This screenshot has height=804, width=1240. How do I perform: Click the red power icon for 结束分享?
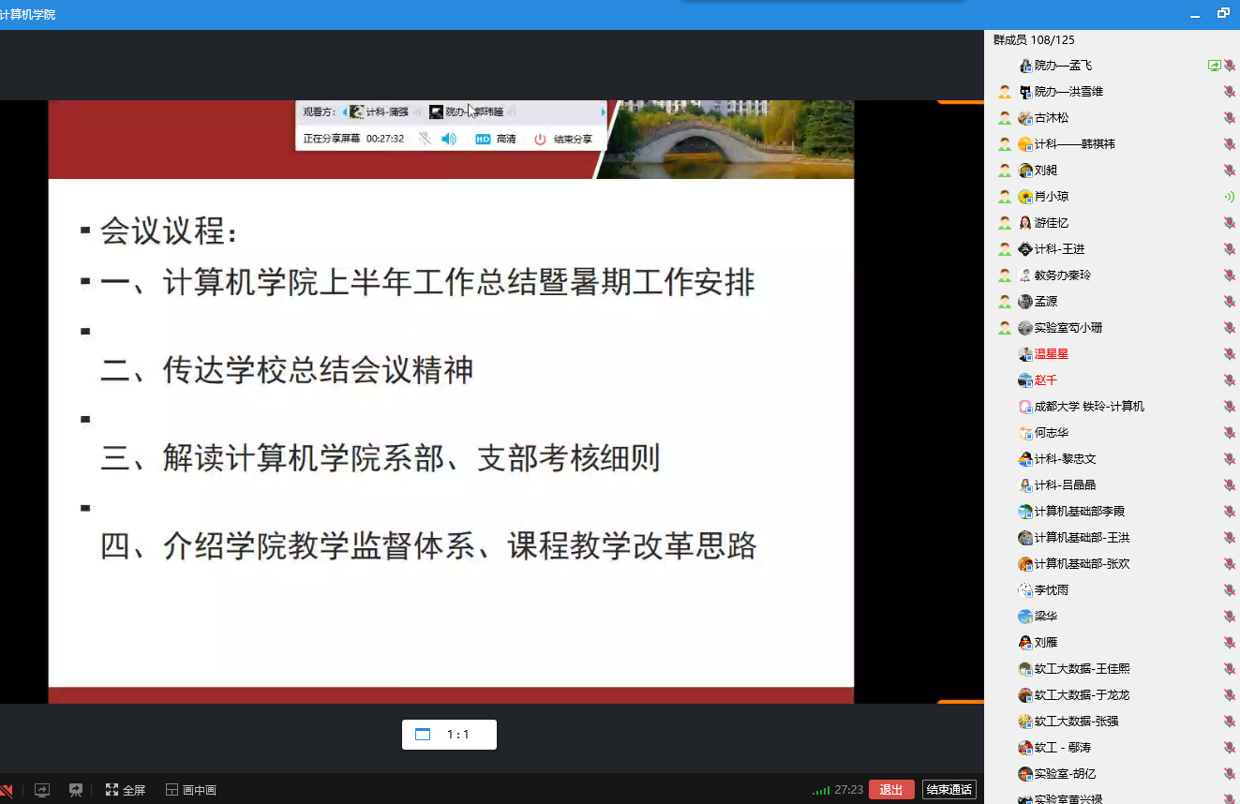pos(540,139)
